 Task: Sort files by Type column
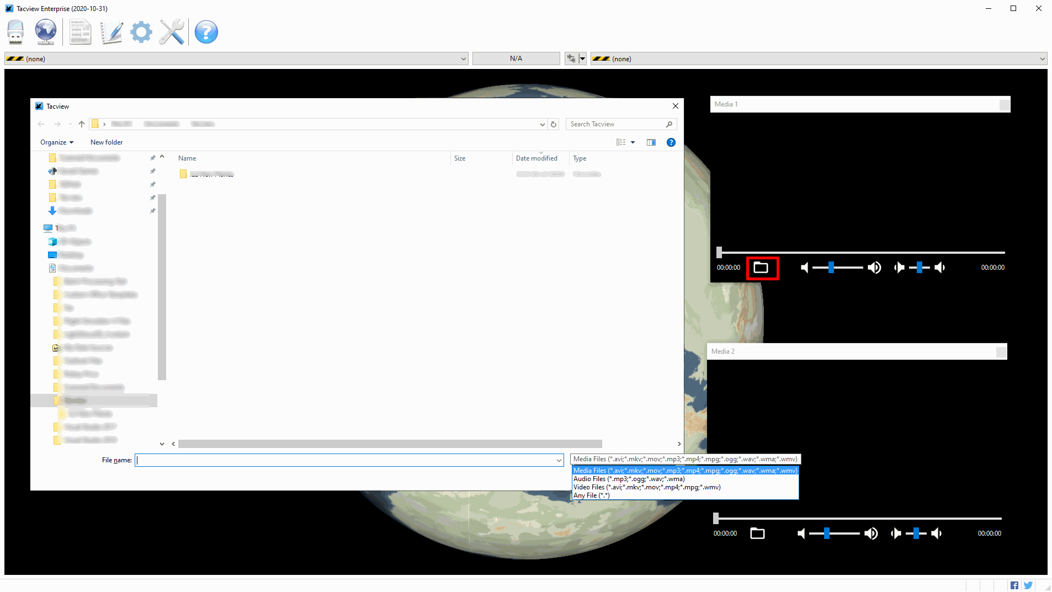pos(580,158)
